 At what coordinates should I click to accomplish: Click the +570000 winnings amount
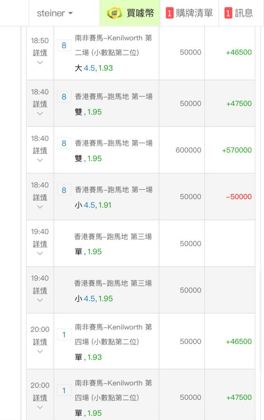pos(237,150)
